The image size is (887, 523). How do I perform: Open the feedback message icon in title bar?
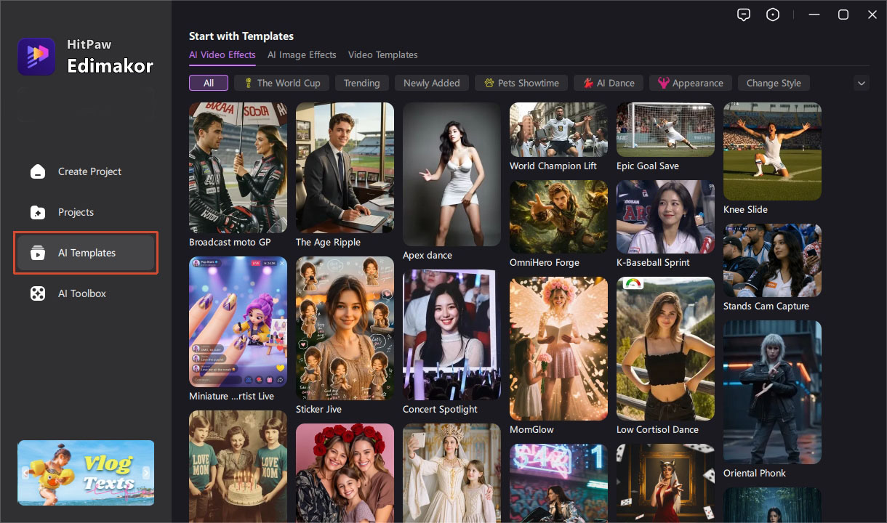743,15
